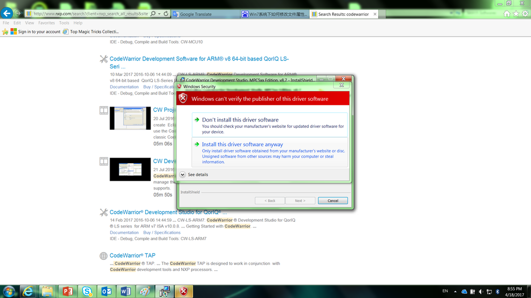
Task: Click Cancel in the InstallShield window
Action: 333,200
